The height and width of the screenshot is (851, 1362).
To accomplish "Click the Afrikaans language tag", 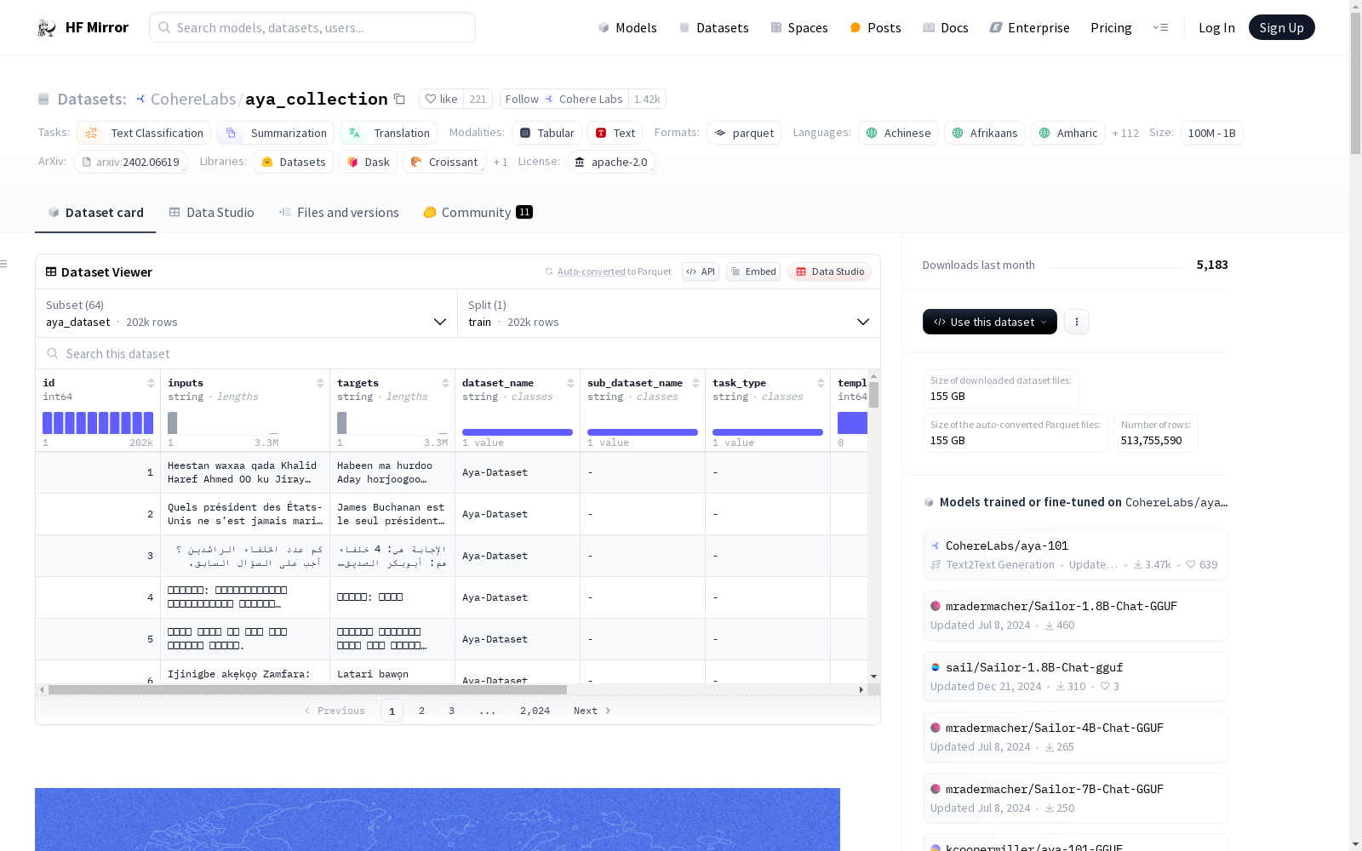I will pyautogui.click(x=984, y=133).
